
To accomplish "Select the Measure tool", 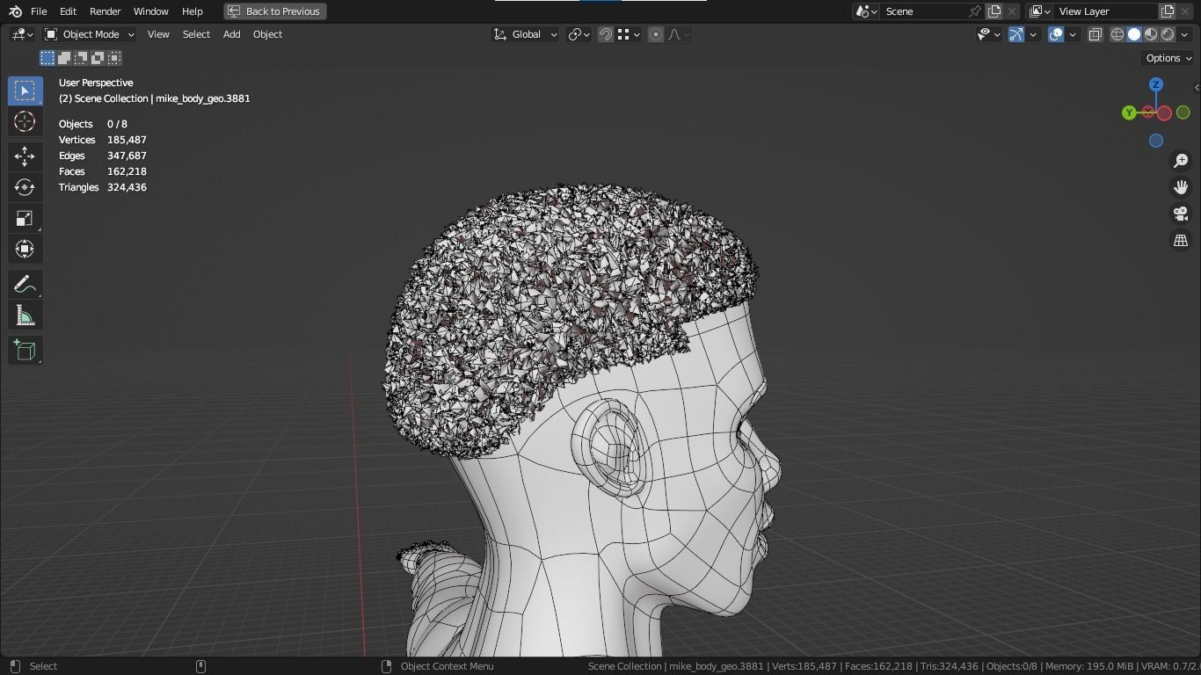I will pyautogui.click(x=25, y=316).
